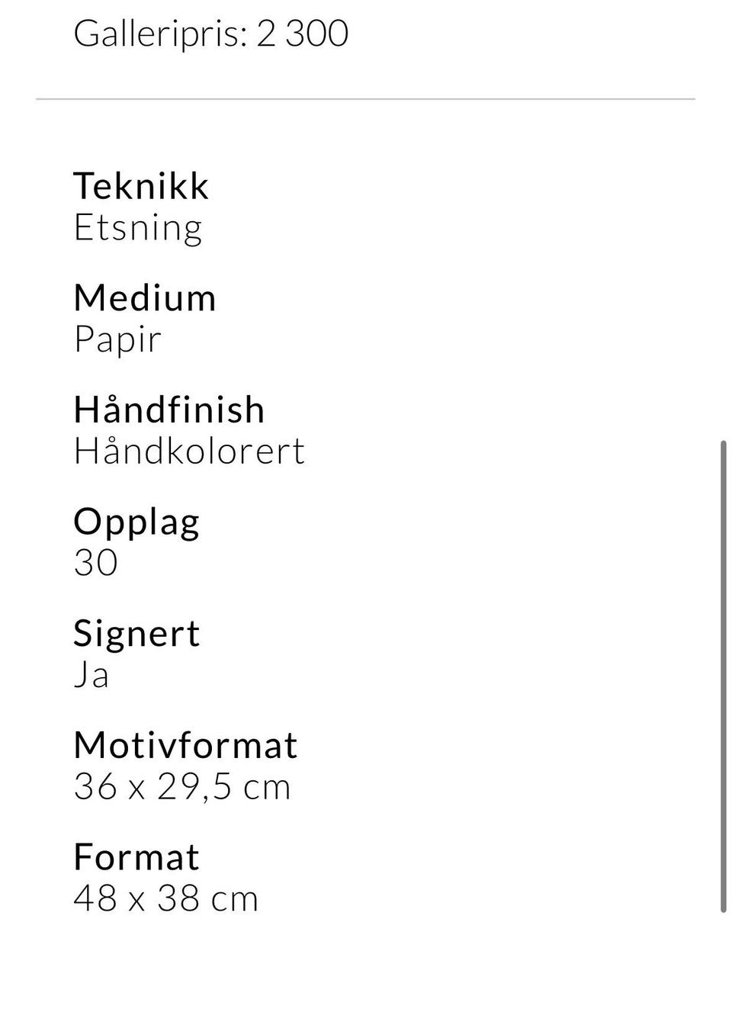Viewport: 732px width, 1009px height.
Task: Select the 48 x 38 cm text
Action: pyautogui.click(x=165, y=898)
